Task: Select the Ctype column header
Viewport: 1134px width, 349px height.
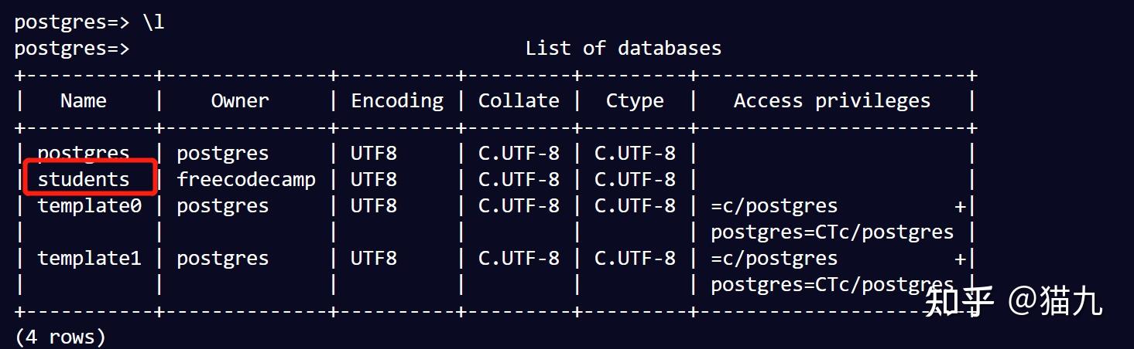Action: [635, 101]
